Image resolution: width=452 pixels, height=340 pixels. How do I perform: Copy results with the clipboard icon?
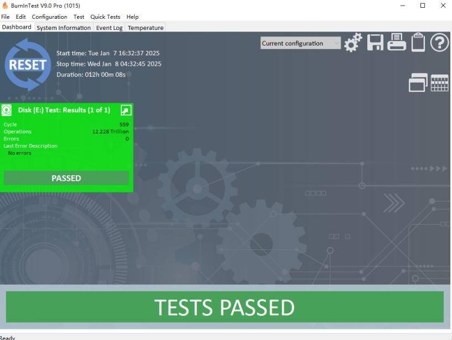418,42
